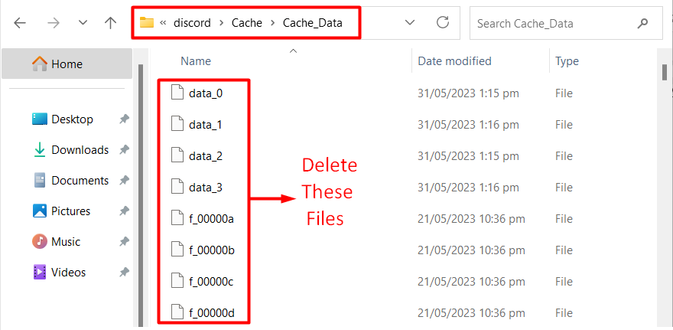Click the navigation pane scrollbar
The image size is (673, 330).
(x=141, y=195)
